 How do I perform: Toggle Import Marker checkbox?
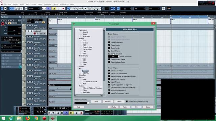click(109, 82)
